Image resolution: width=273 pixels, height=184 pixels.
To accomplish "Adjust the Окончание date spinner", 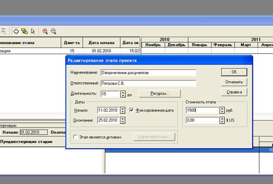I will click(122, 120).
